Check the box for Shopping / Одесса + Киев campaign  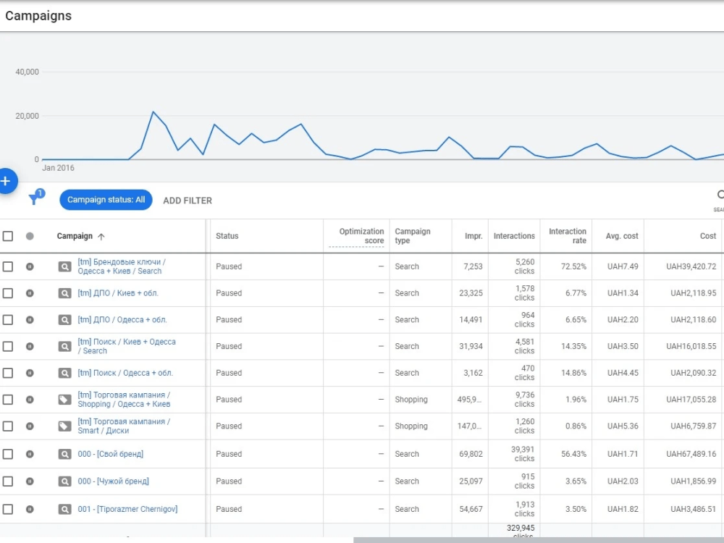pos(8,400)
